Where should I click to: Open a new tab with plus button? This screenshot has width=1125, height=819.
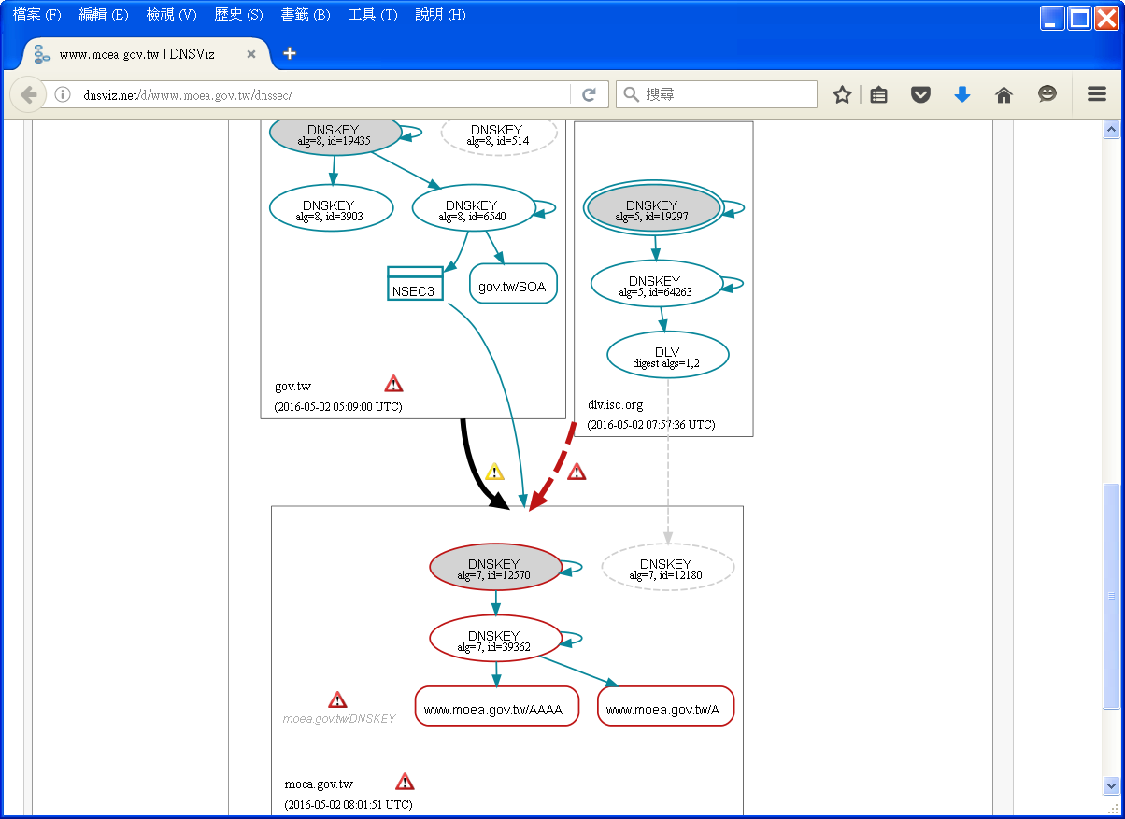(290, 53)
